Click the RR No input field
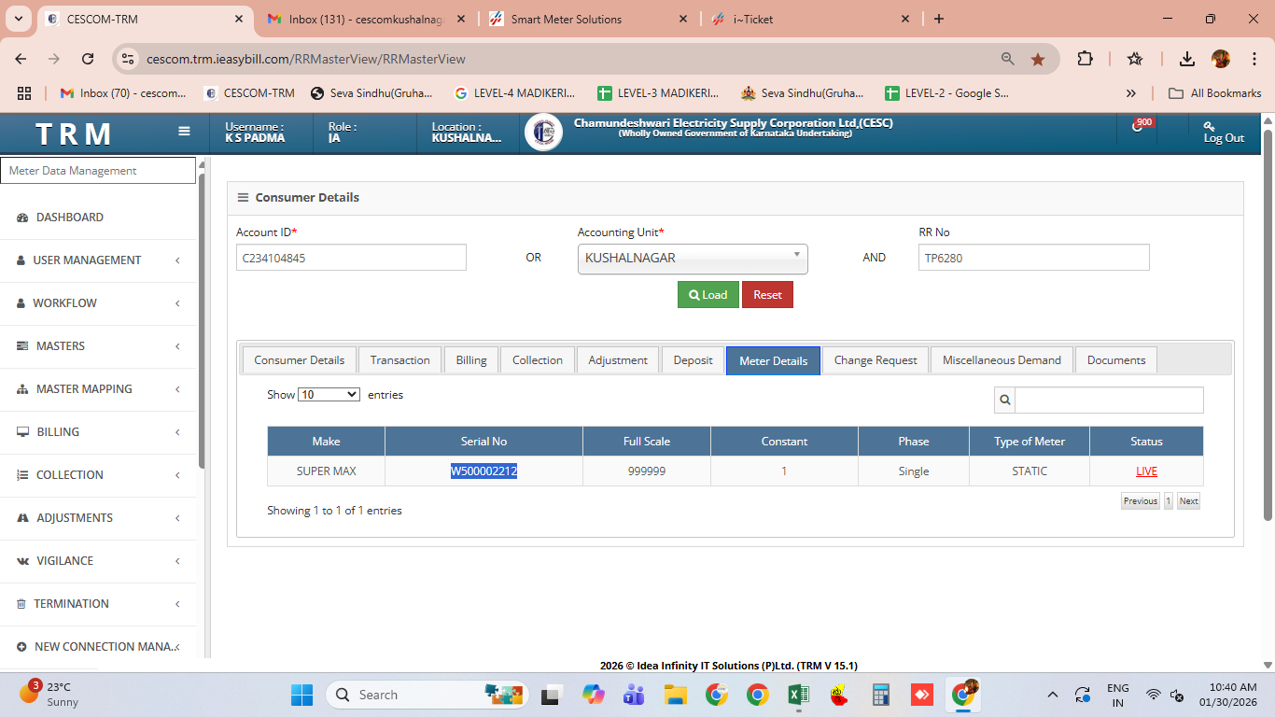 [x=1034, y=258]
